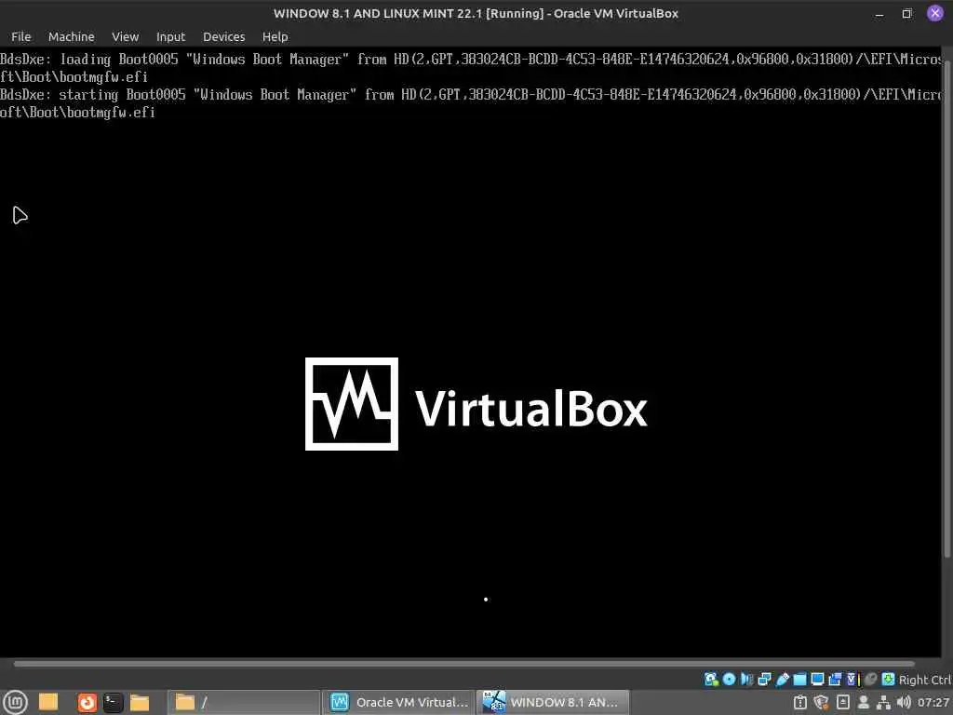This screenshot has width=953, height=715.
Task: Open the calendar from the 07:27 clock
Action: pos(933,702)
